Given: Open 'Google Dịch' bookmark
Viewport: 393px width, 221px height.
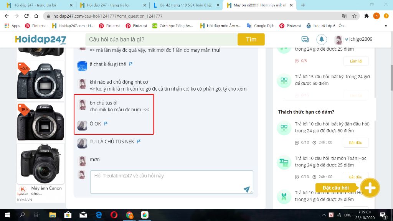Looking at the screenshot, I should (261, 26).
